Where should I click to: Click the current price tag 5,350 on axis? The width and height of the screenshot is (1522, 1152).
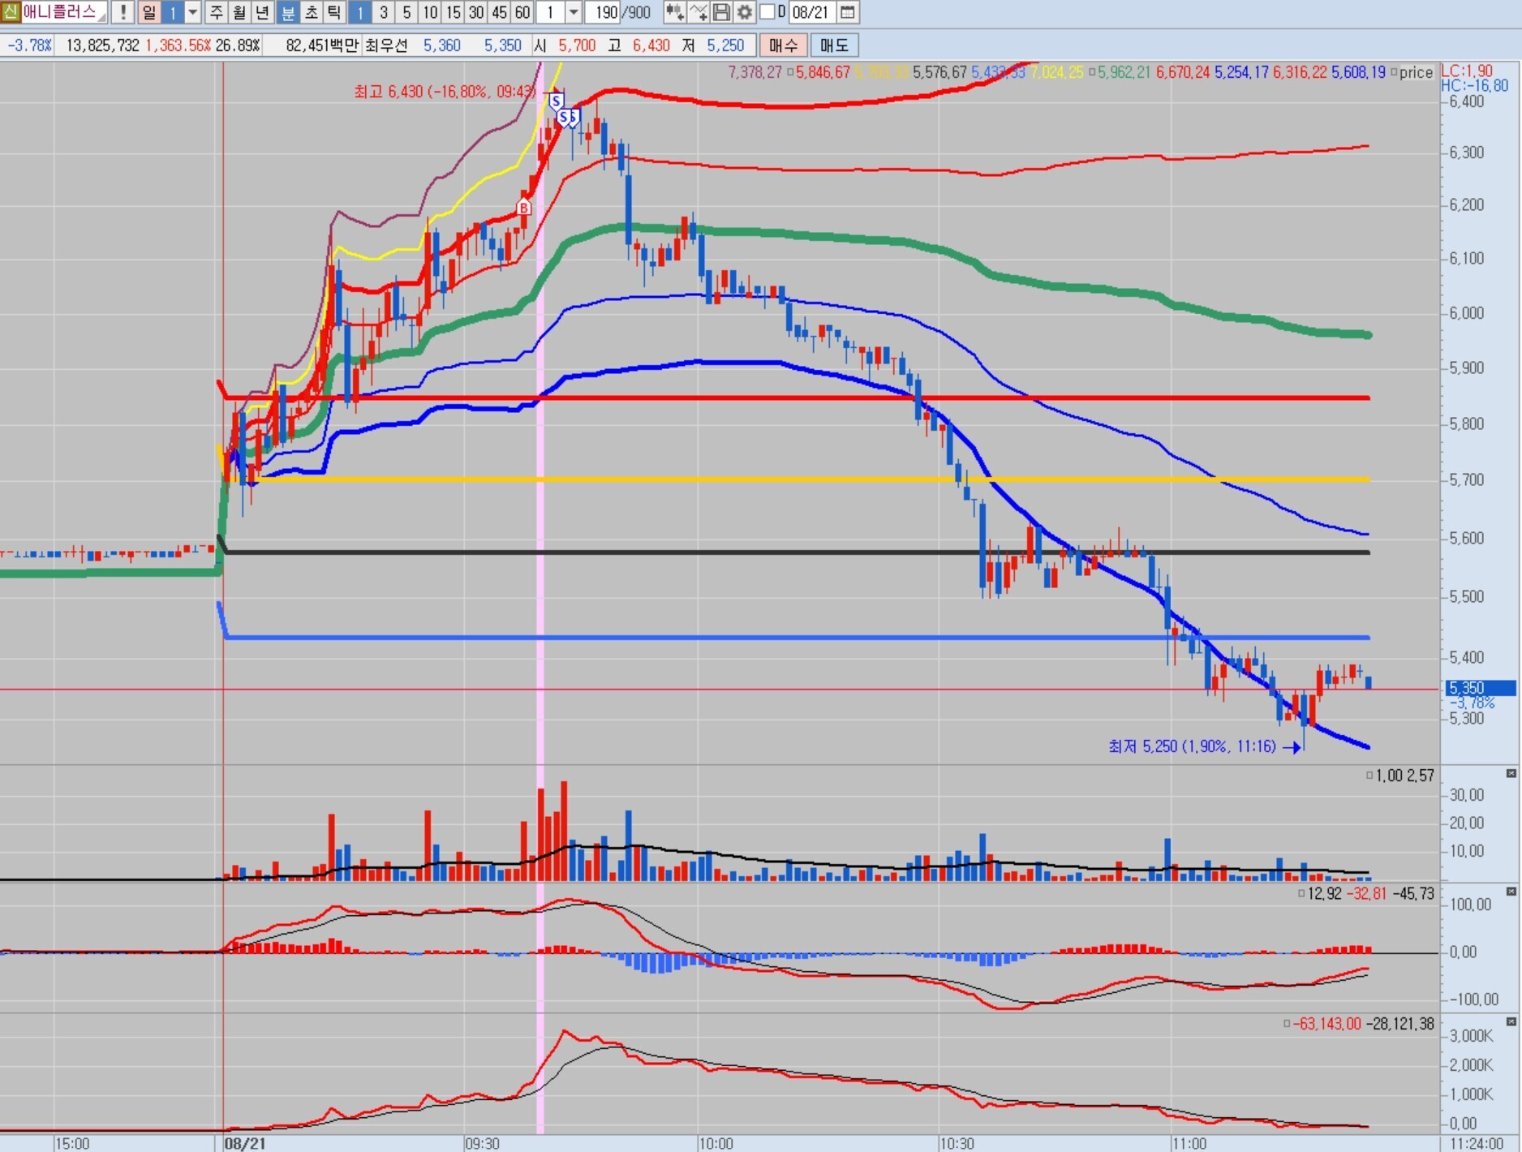point(1480,688)
